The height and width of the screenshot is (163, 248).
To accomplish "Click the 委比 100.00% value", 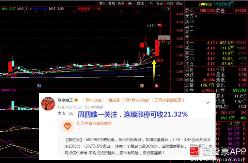I will pos(207,10).
